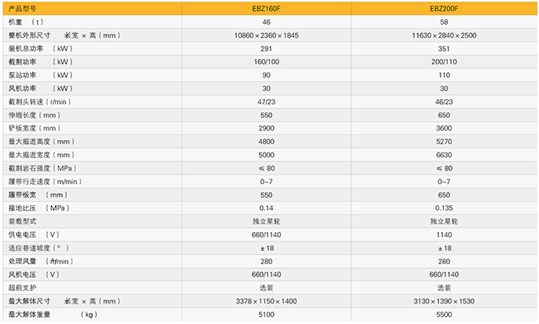The height and width of the screenshot is (324, 539).
Task: Click the EBZ200F column header
Action: 444,9
